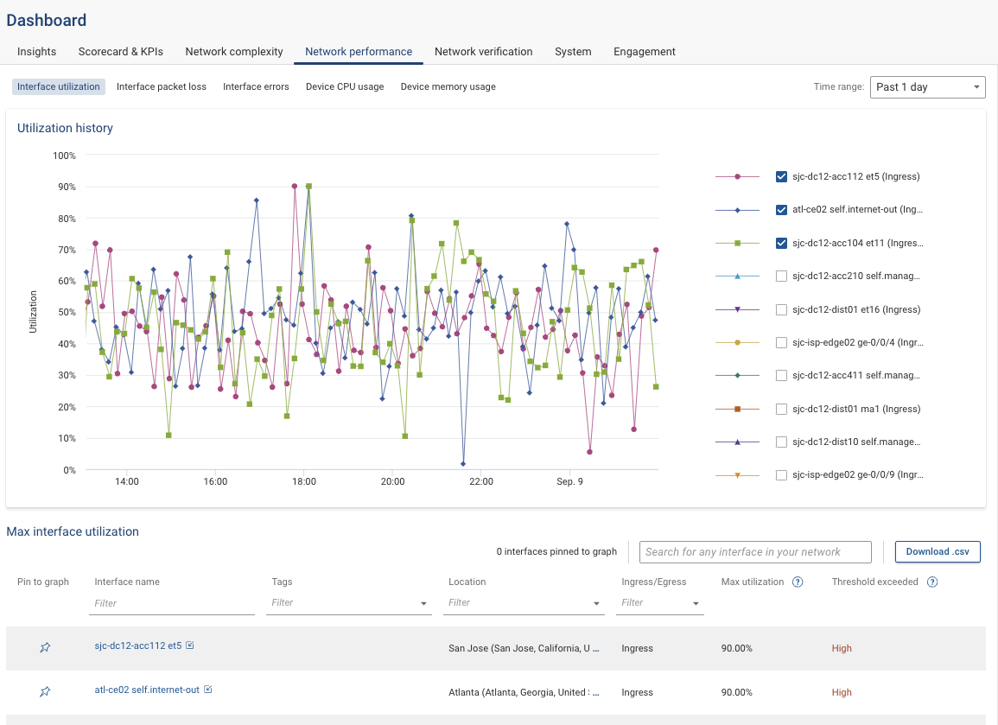Viewport: 998px width, 725px height.
Task: Click the Download .csv button
Action: coord(937,551)
